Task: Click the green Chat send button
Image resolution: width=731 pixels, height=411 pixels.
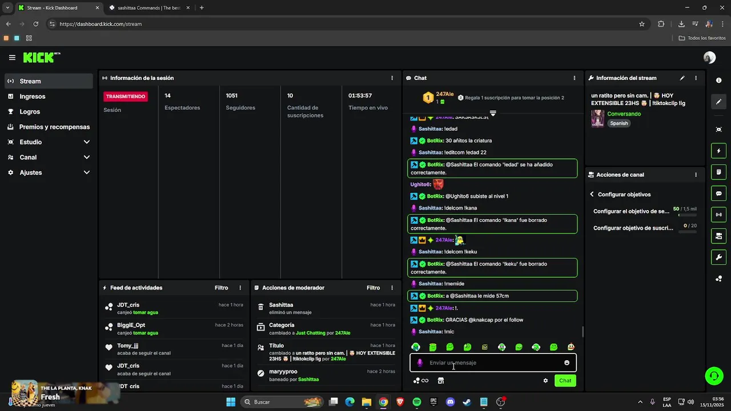Action: [x=565, y=381]
